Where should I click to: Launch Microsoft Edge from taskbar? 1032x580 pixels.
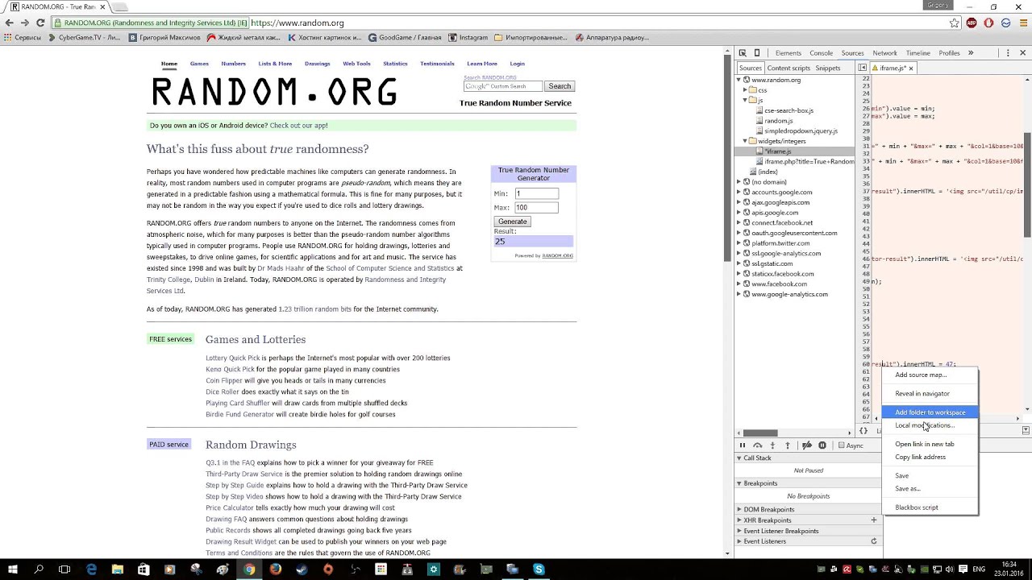pos(91,570)
